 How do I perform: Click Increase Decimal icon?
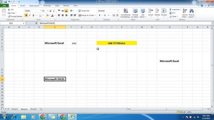point(114,15)
